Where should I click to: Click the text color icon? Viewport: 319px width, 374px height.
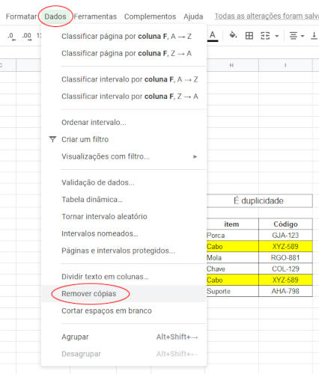click(x=213, y=36)
